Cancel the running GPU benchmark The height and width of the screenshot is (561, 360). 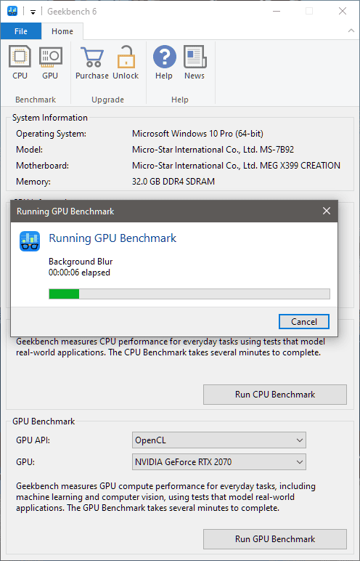304,322
